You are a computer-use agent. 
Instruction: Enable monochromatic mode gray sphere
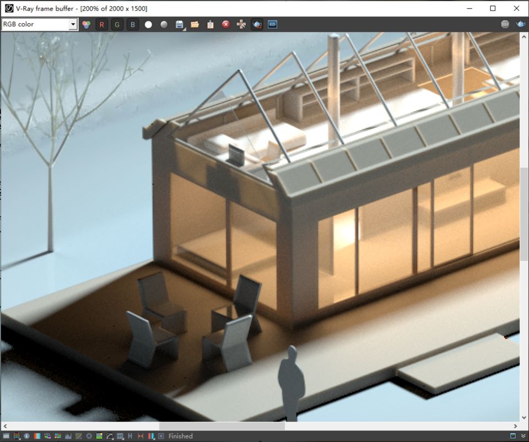point(164,24)
